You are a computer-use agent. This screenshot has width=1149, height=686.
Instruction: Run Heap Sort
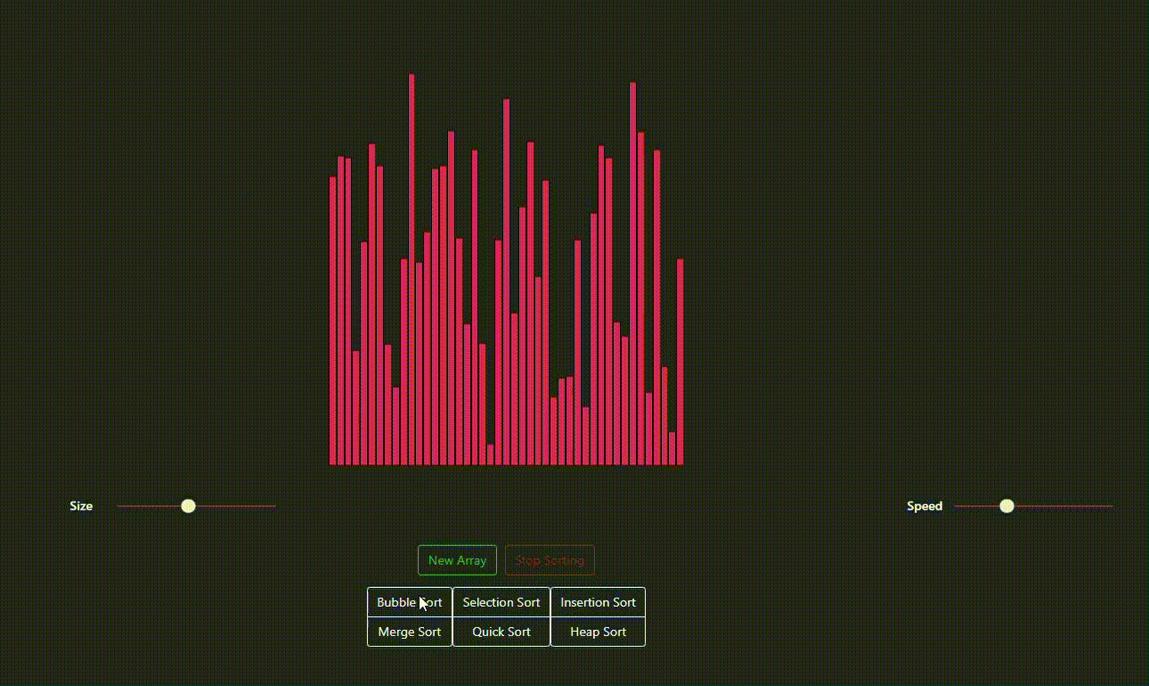(x=598, y=632)
